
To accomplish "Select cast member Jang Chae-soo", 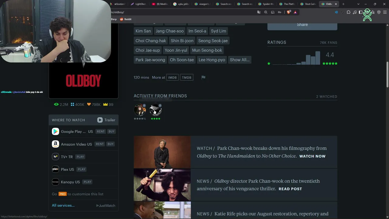I will tap(170, 31).
